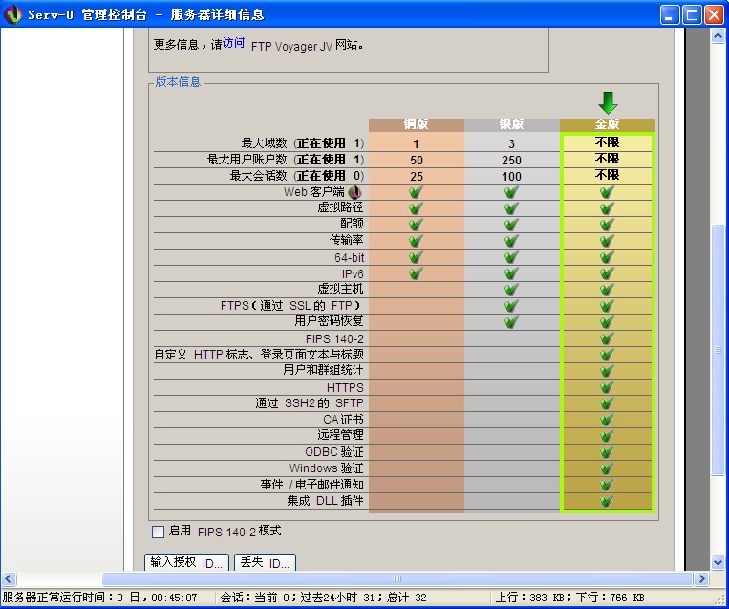This screenshot has width=729, height=609.
Task: Click bronze checkmark for 传输率
Action: (x=416, y=241)
